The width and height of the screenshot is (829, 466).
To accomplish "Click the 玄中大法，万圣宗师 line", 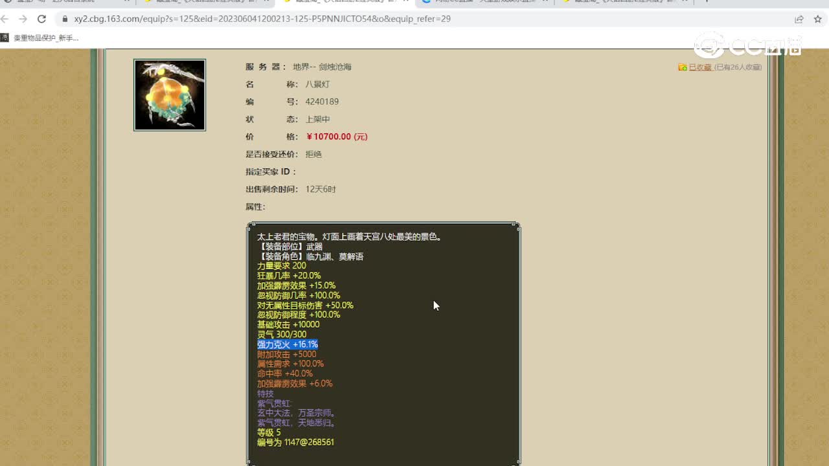I will pos(296,413).
